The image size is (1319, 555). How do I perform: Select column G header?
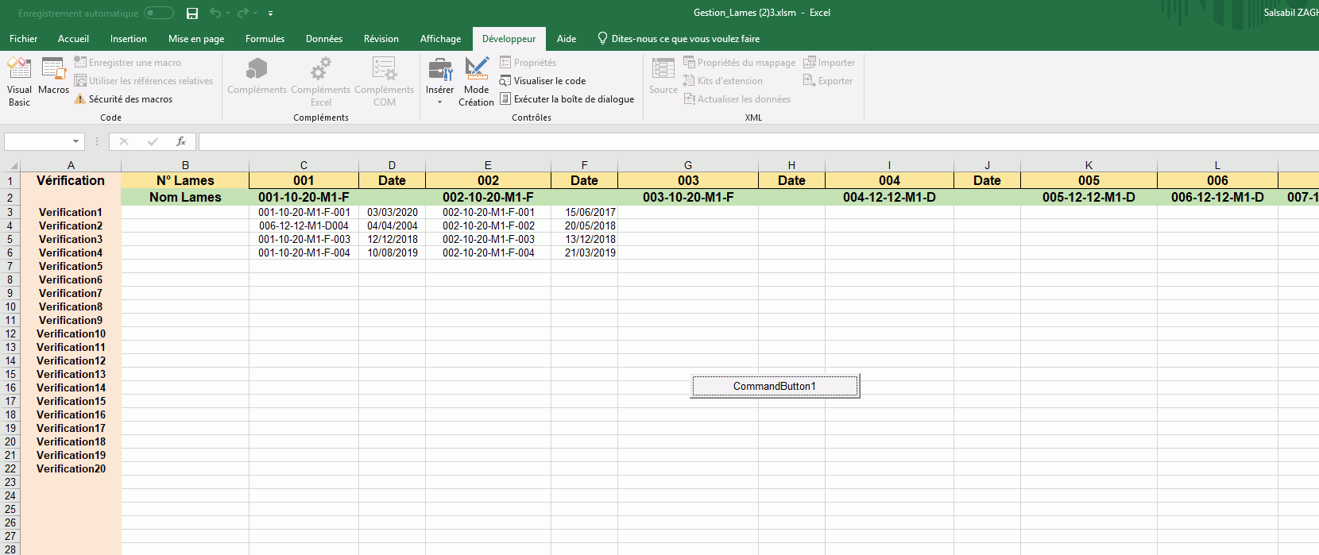(688, 165)
